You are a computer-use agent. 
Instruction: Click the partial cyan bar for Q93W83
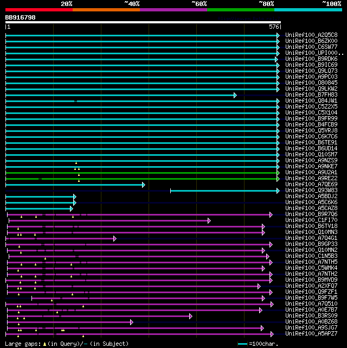click(224, 191)
